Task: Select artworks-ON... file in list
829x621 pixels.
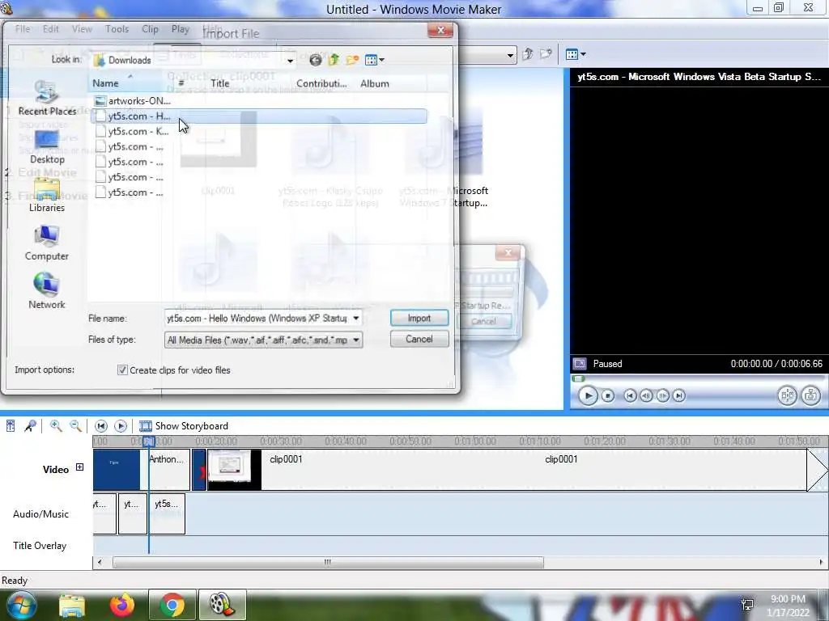Action: coord(132,101)
